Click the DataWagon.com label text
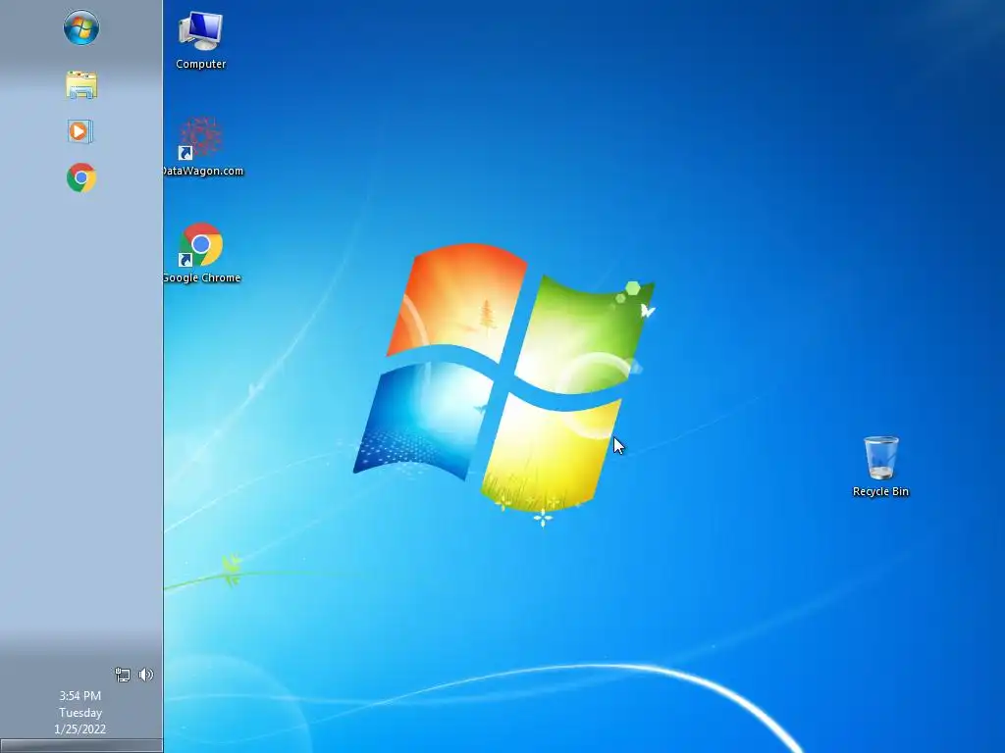Screen dimensions: 1005x753 click(x=202, y=171)
